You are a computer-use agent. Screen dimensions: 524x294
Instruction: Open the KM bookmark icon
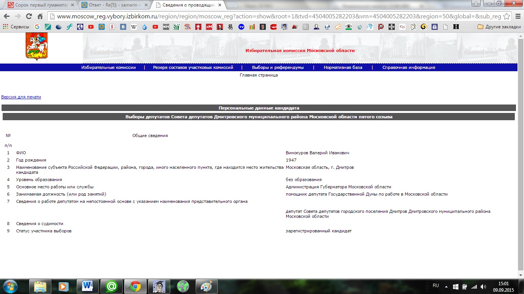coord(166,27)
